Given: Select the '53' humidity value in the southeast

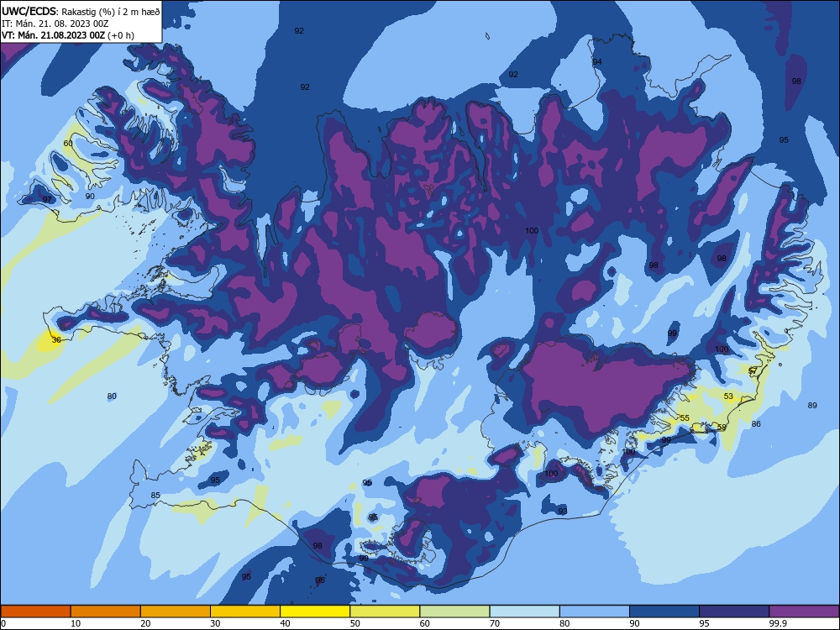Looking at the screenshot, I should (728, 396).
